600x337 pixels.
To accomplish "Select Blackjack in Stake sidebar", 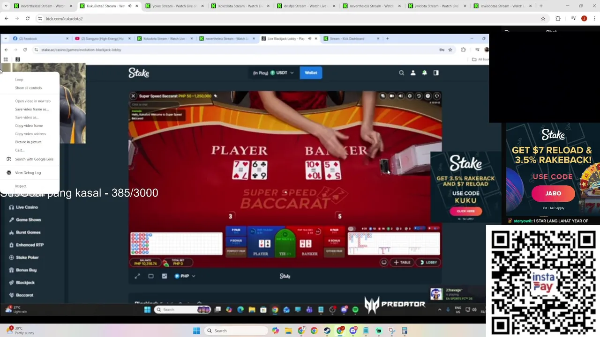I will (x=25, y=283).
